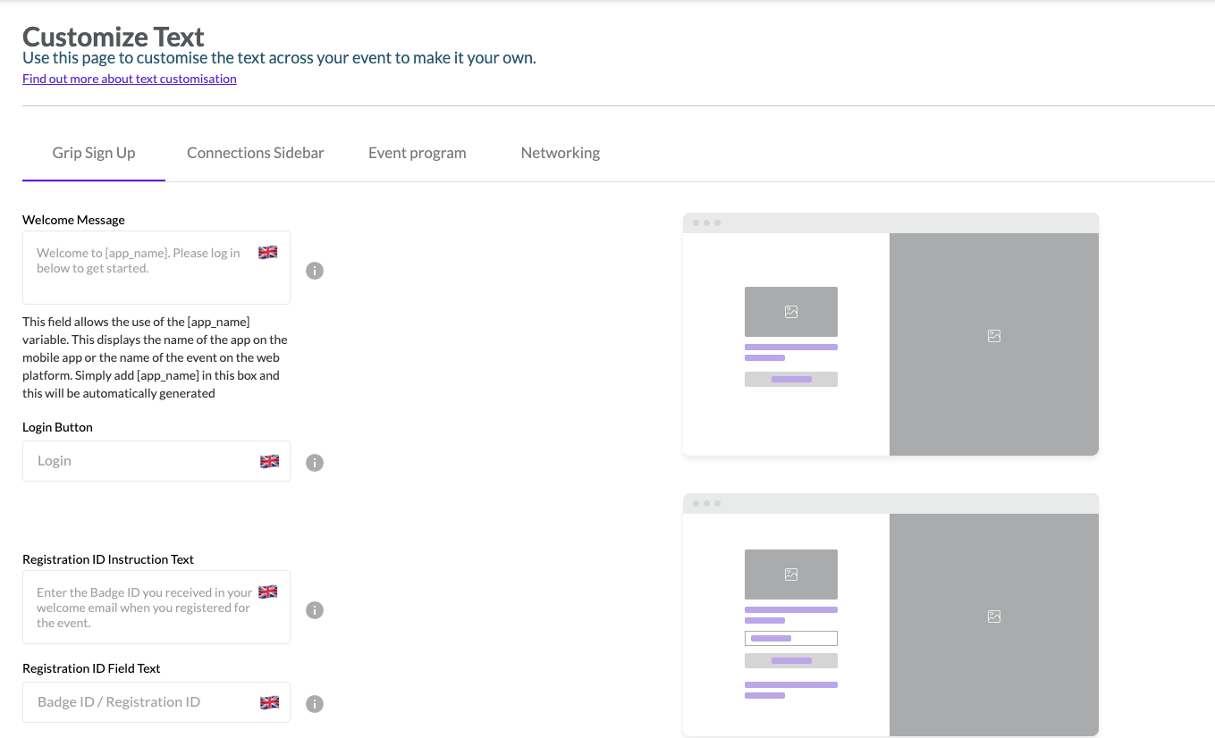1215x738 pixels.
Task: Switch to the Connections Sidebar tab
Action: [256, 154]
